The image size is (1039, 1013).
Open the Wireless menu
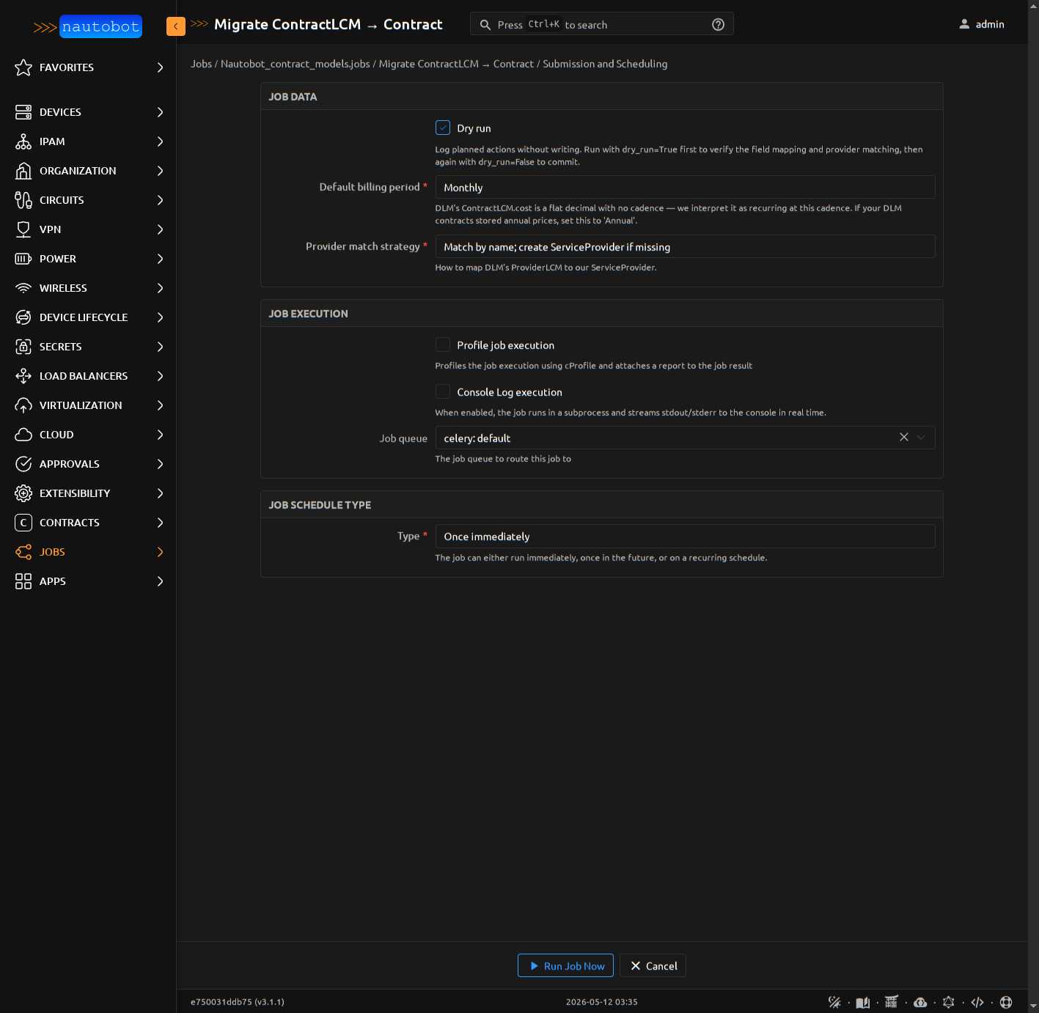pyautogui.click(x=88, y=288)
